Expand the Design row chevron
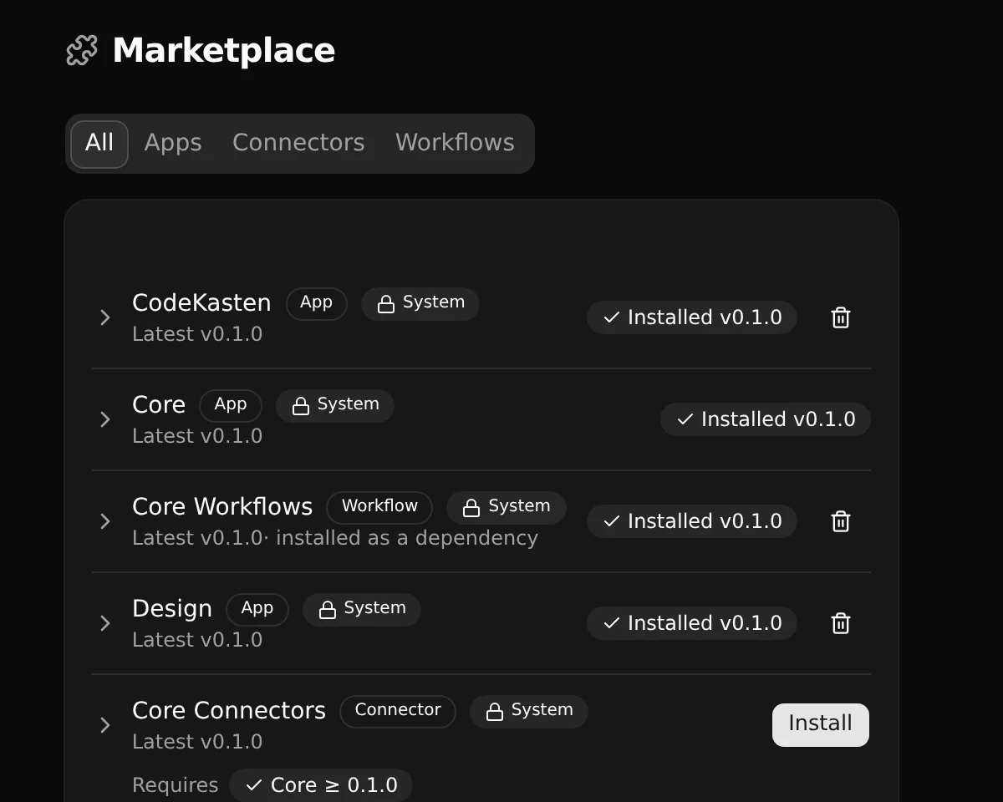This screenshot has width=1003, height=802. coord(105,623)
